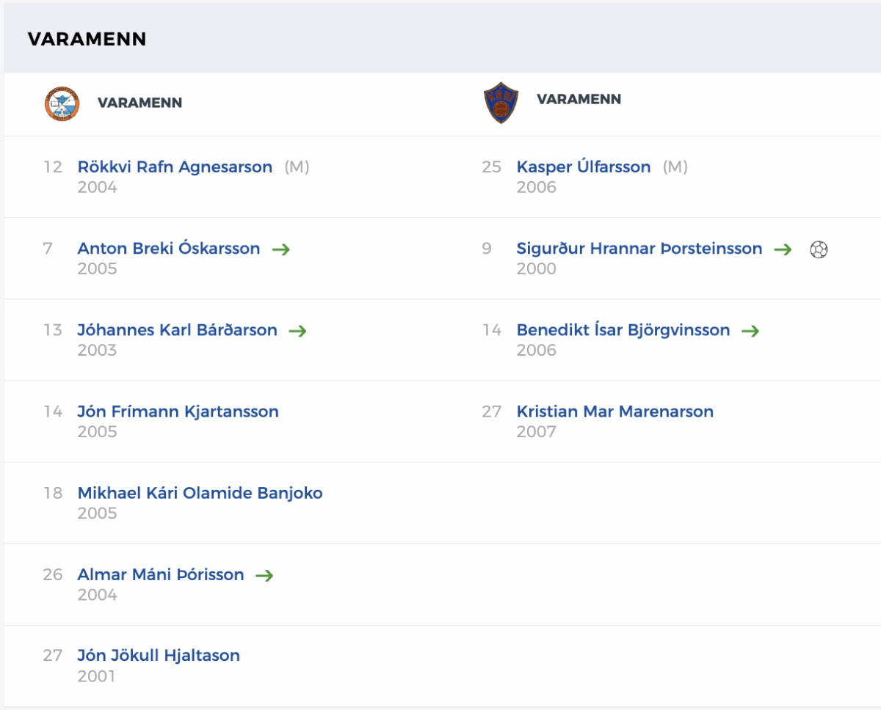881x710 pixels.
Task: Click the green arrow beside Sigurður Hrannar Þorsteinsson
Action: pos(783,249)
